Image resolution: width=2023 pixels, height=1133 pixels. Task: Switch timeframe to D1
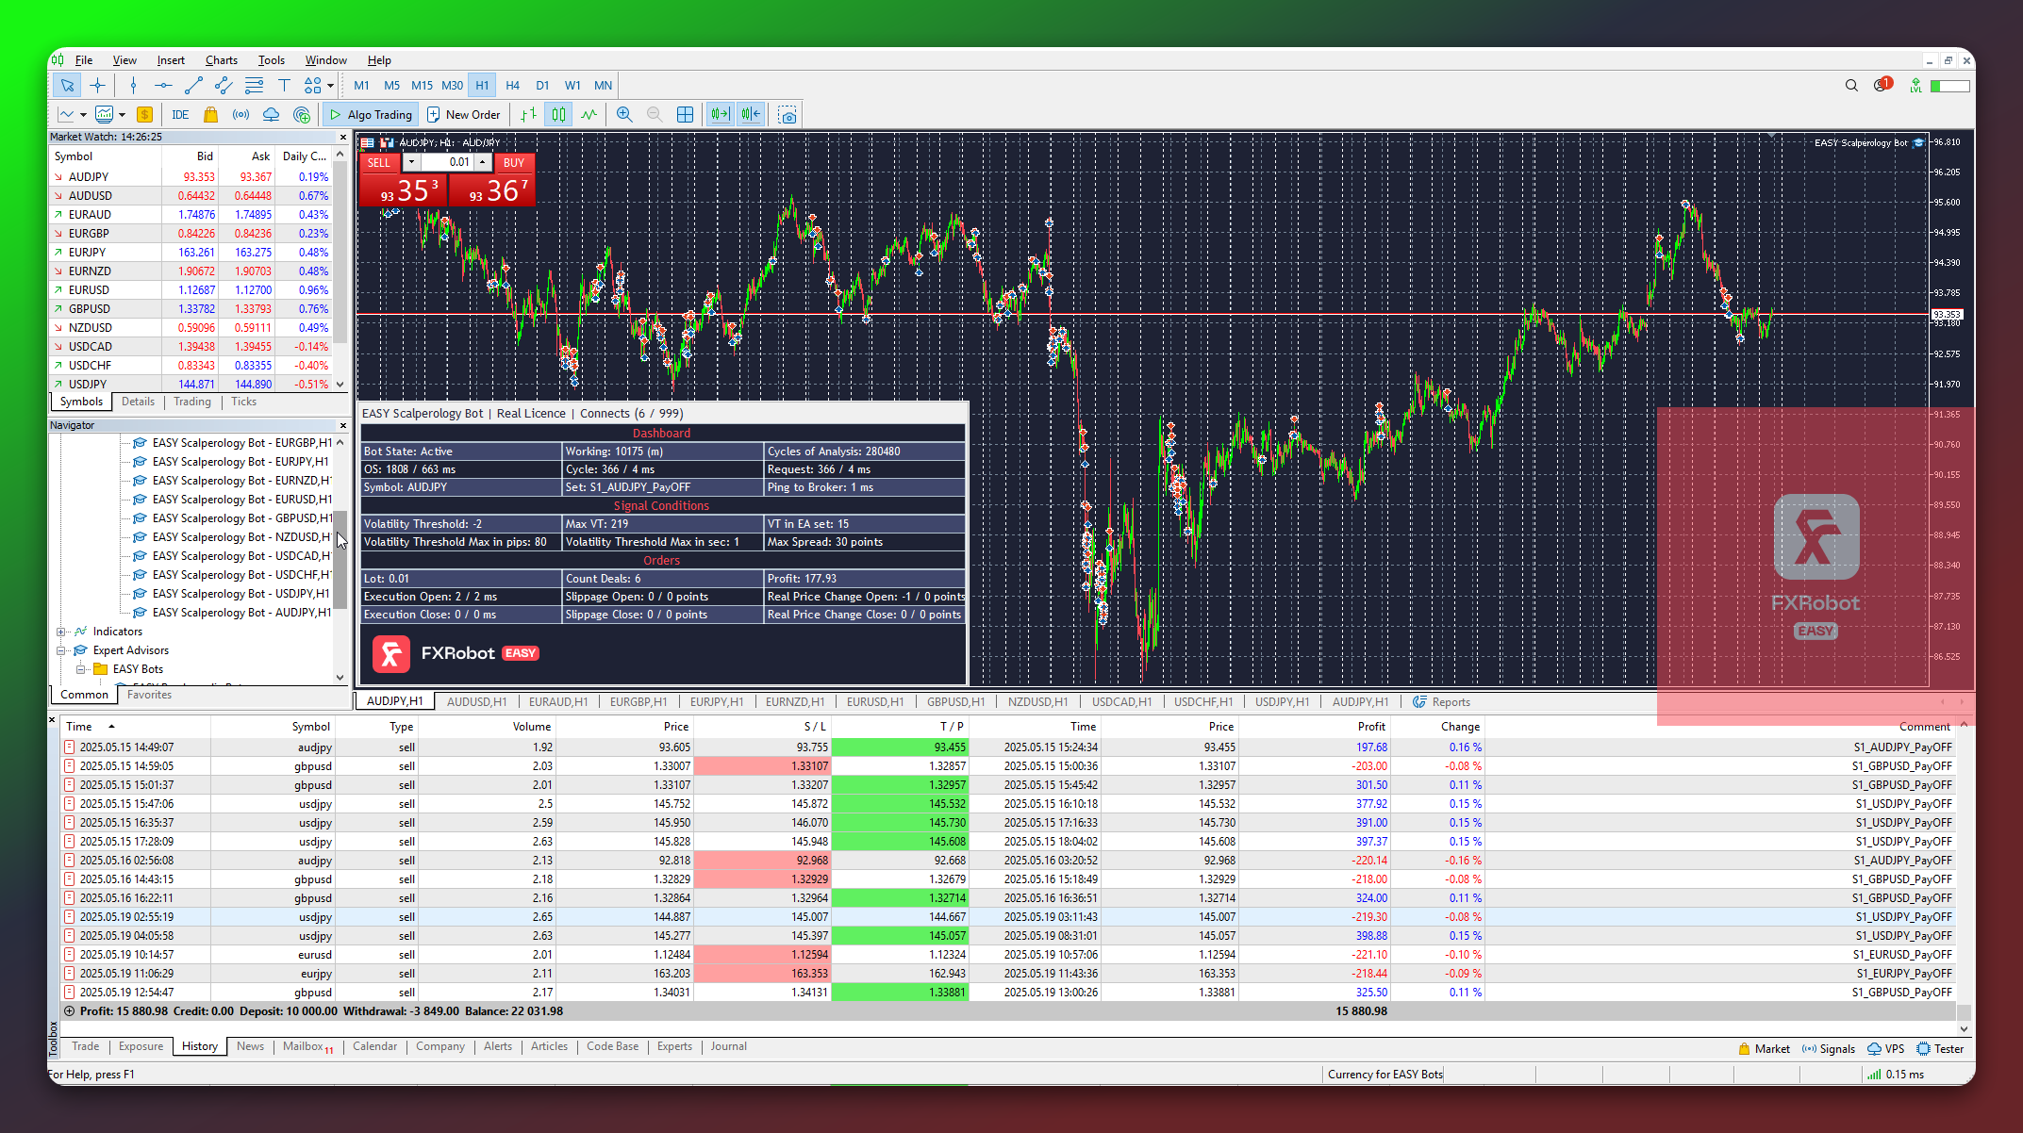tap(542, 86)
